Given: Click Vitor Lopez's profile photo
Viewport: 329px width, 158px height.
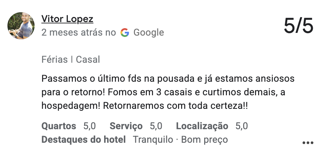Looking at the screenshot, I should pos(21,26).
